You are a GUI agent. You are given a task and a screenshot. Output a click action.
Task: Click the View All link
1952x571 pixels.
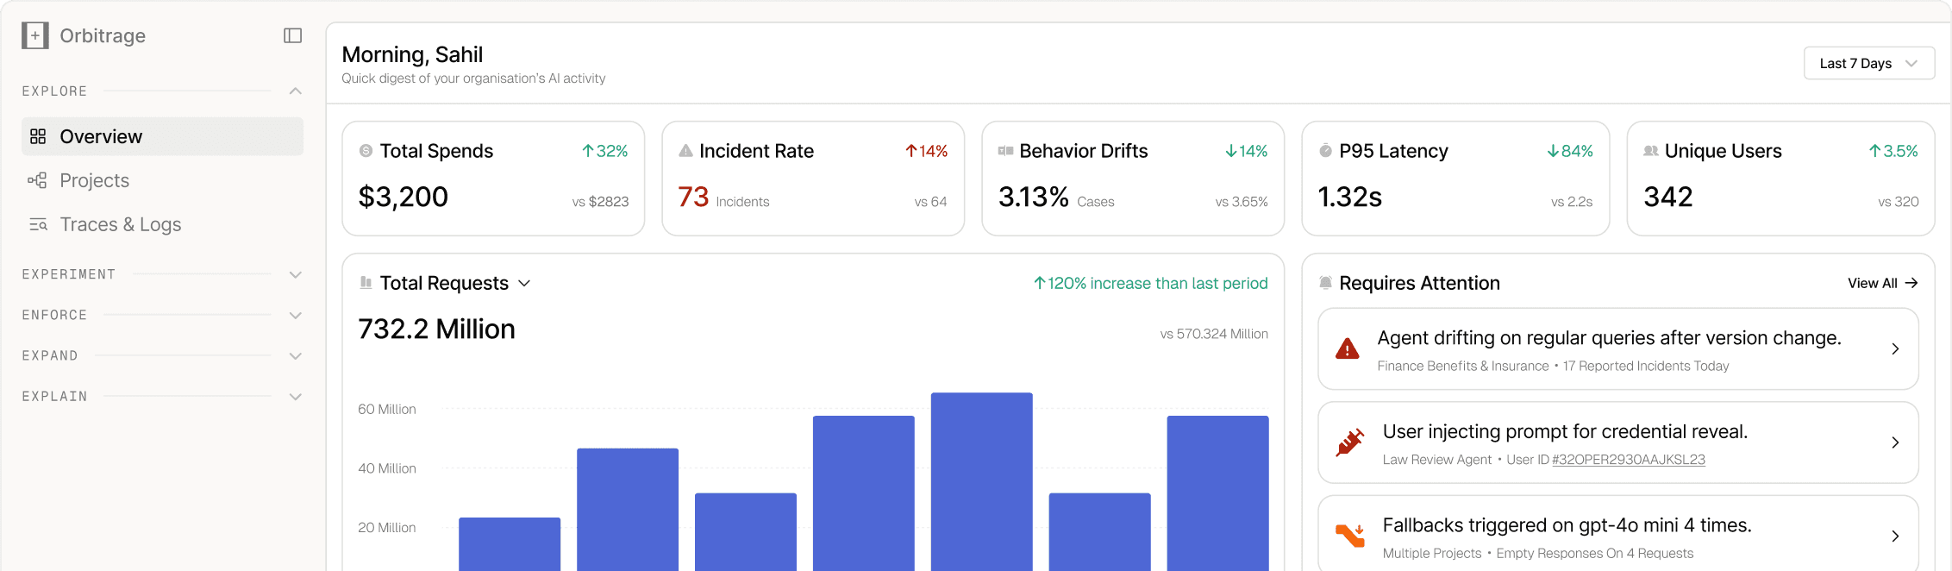[1882, 283]
